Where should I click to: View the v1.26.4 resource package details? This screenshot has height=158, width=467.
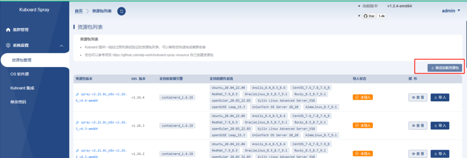pos(418,97)
